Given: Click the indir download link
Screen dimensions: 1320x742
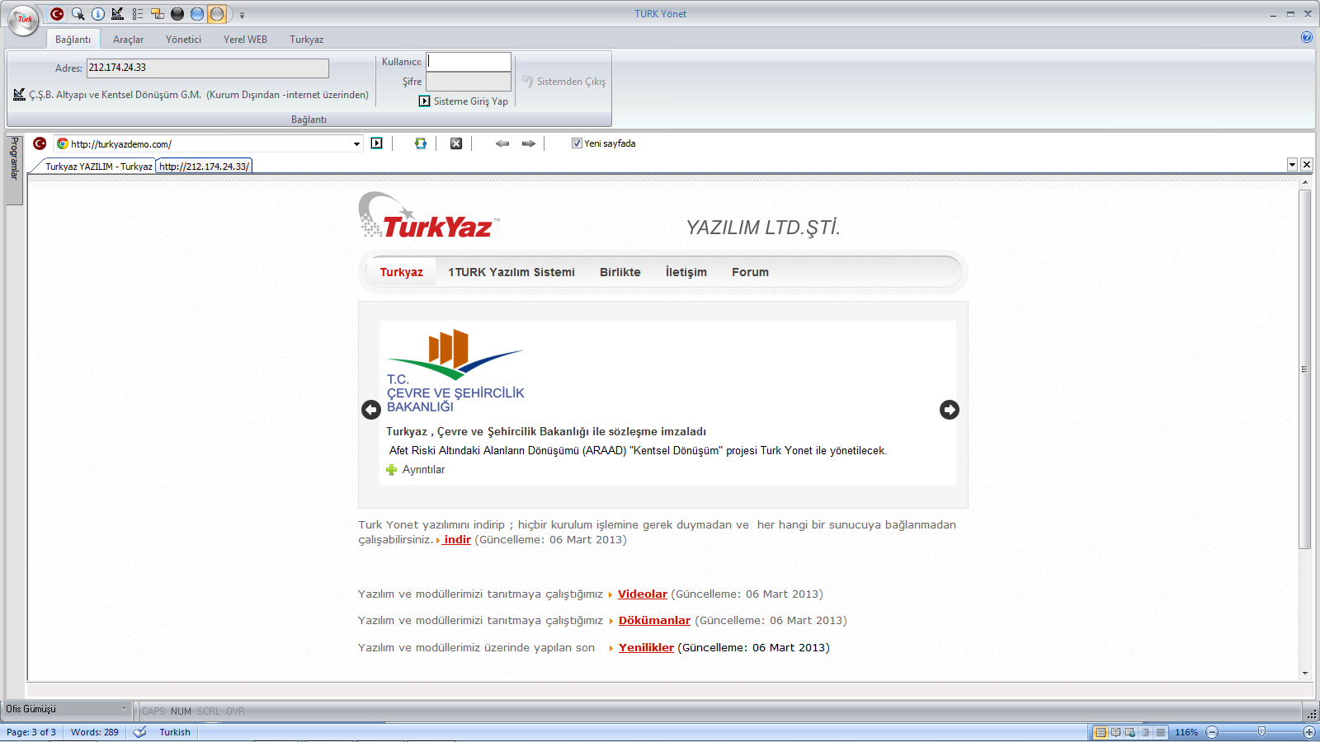Looking at the screenshot, I should point(456,540).
